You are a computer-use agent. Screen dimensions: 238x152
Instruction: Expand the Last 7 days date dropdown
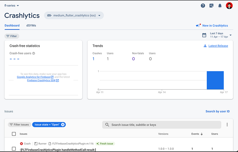(x=231, y=35)
